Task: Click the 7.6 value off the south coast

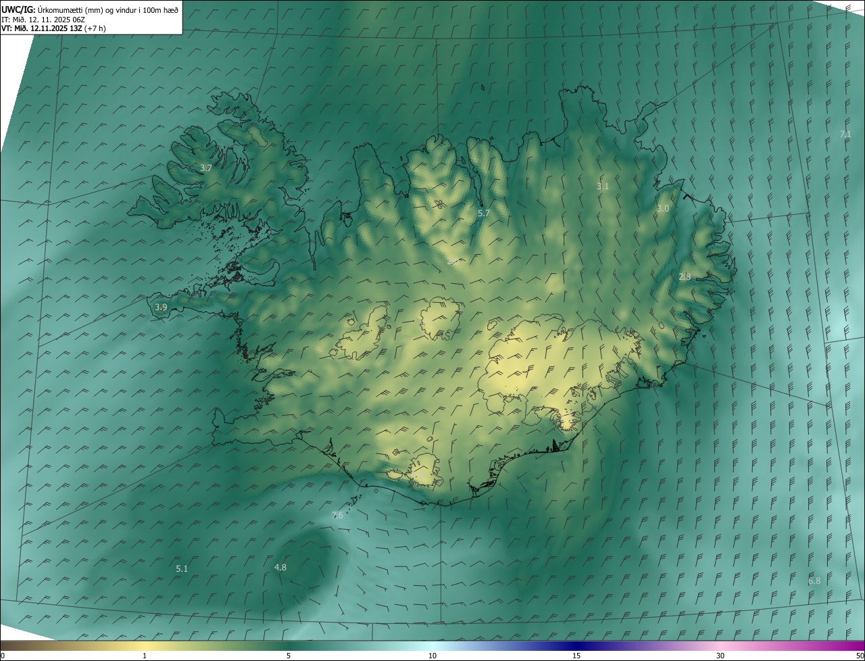Action: (x=337, y=516)
